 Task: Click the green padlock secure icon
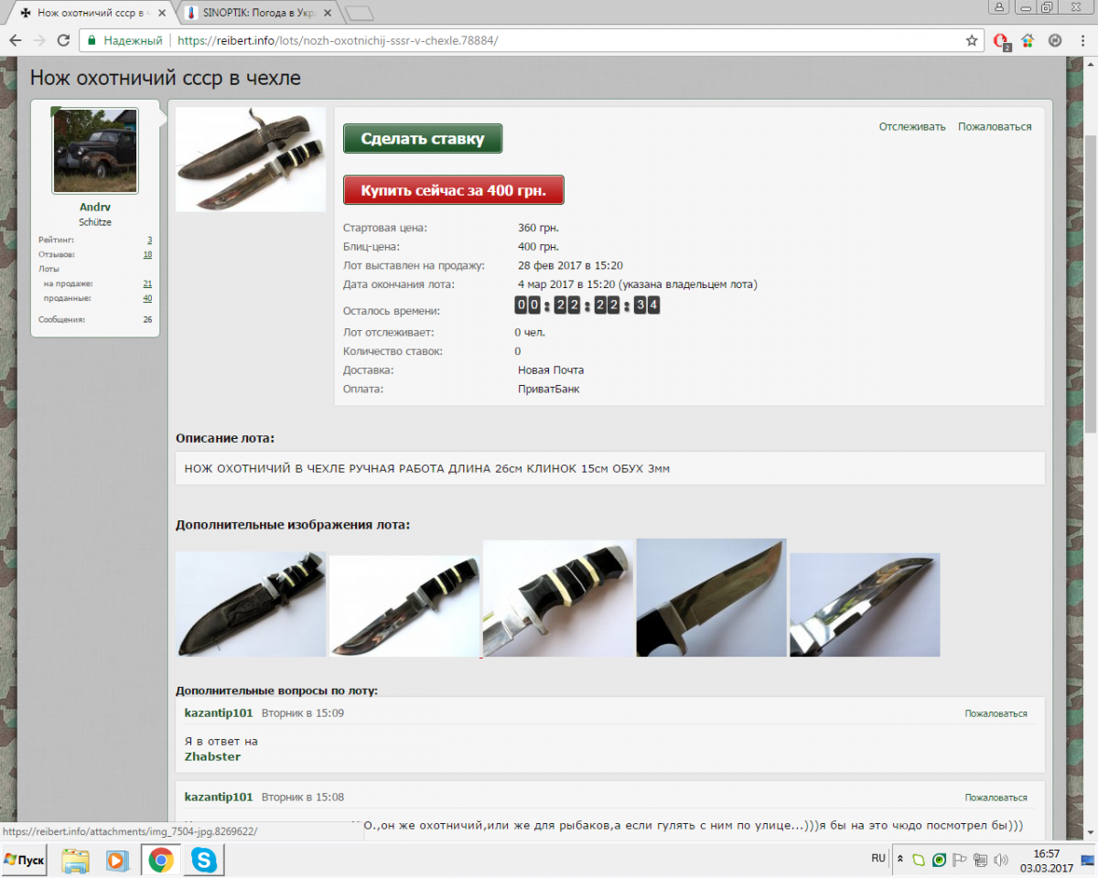click(x=91, y=40)
